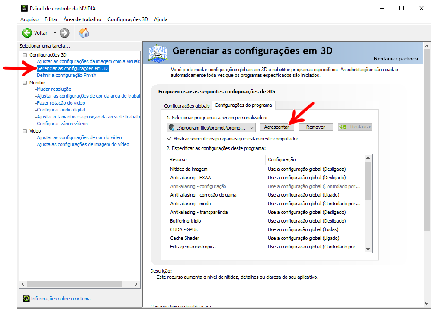The image size is (437, 315).
Task: Click the settings list vertical scrollbar thumb
Action: pos(368,181)
